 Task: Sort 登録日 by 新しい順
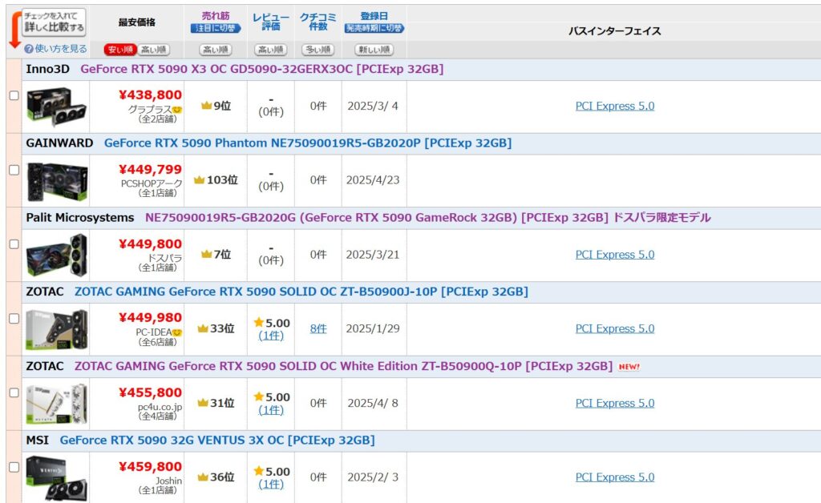click(x=374, y=50)
